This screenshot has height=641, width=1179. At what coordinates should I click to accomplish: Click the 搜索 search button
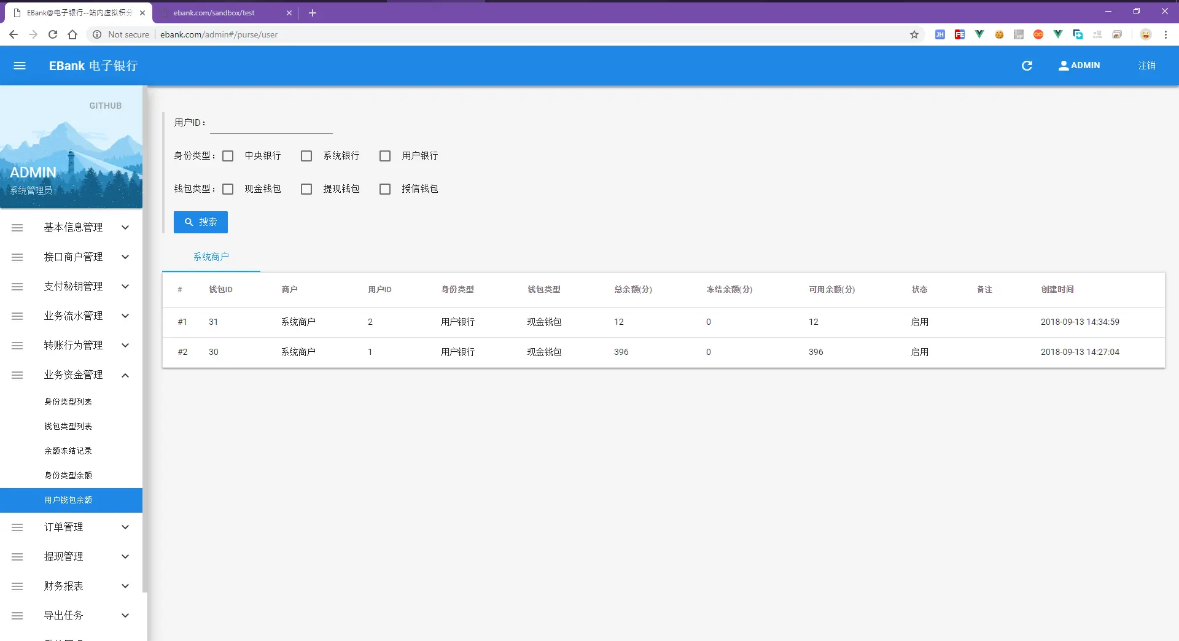point(201,222)
